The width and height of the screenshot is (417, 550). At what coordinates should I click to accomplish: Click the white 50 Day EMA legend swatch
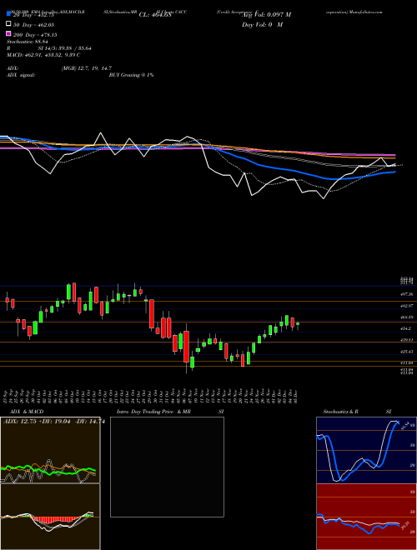[8, 24]
